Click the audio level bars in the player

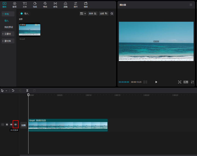point(145,82)
